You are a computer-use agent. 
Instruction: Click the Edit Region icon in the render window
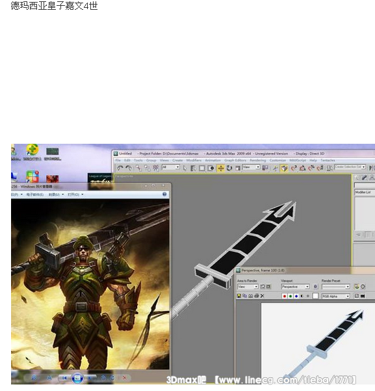tap(263, 287)
